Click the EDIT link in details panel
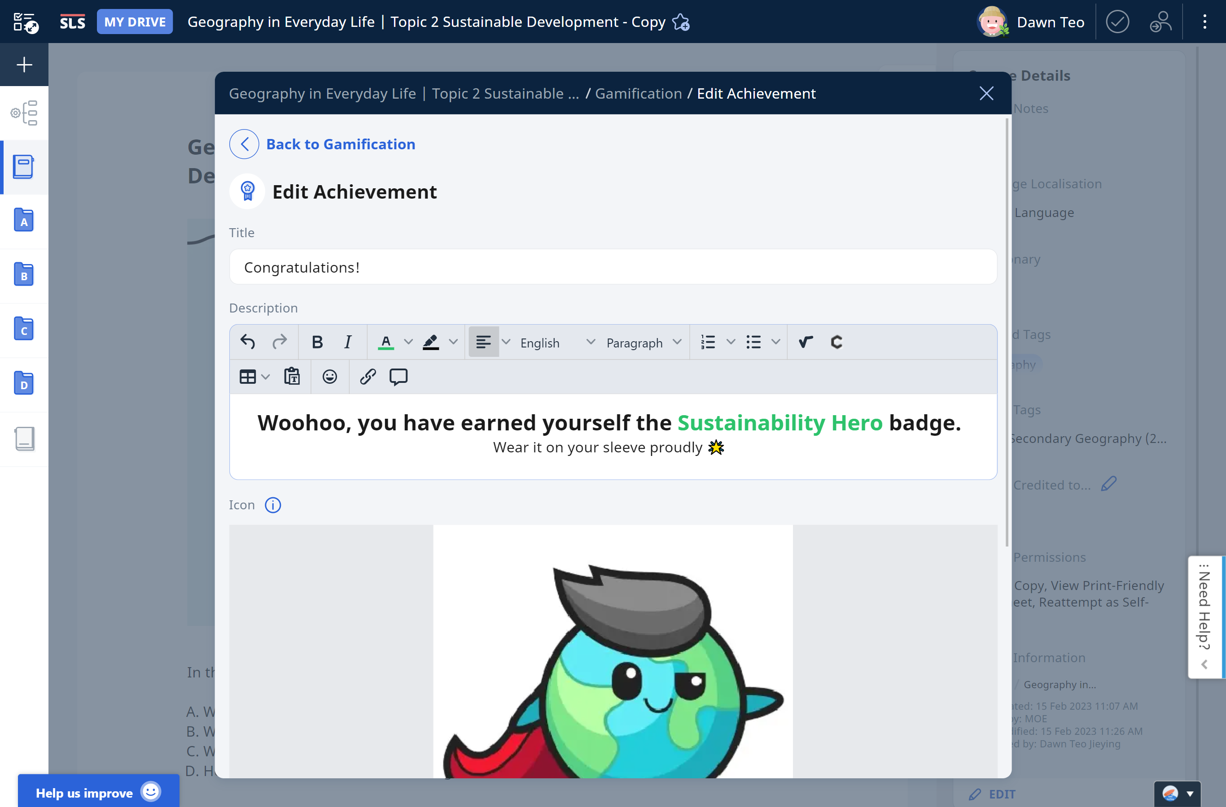 coord(993,794)
